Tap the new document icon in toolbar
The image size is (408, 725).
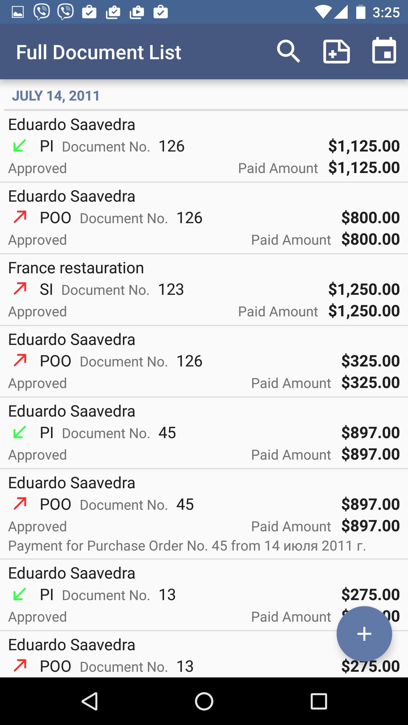[336, 52]
